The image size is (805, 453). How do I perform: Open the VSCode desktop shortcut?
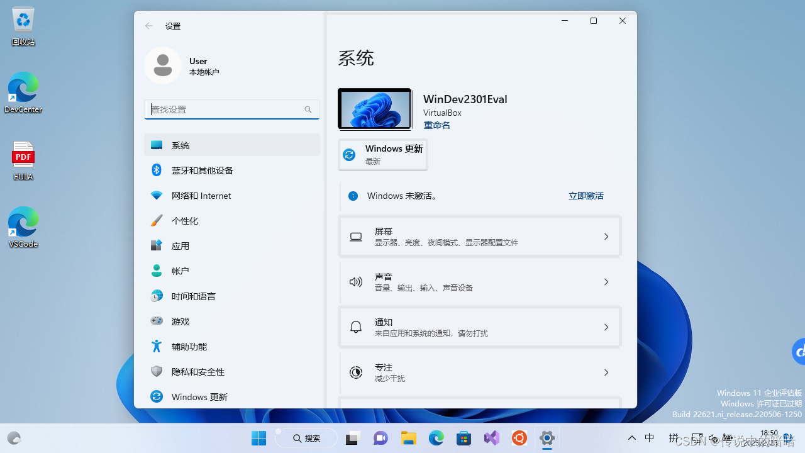pyautogui.click(x=23, y=228)
